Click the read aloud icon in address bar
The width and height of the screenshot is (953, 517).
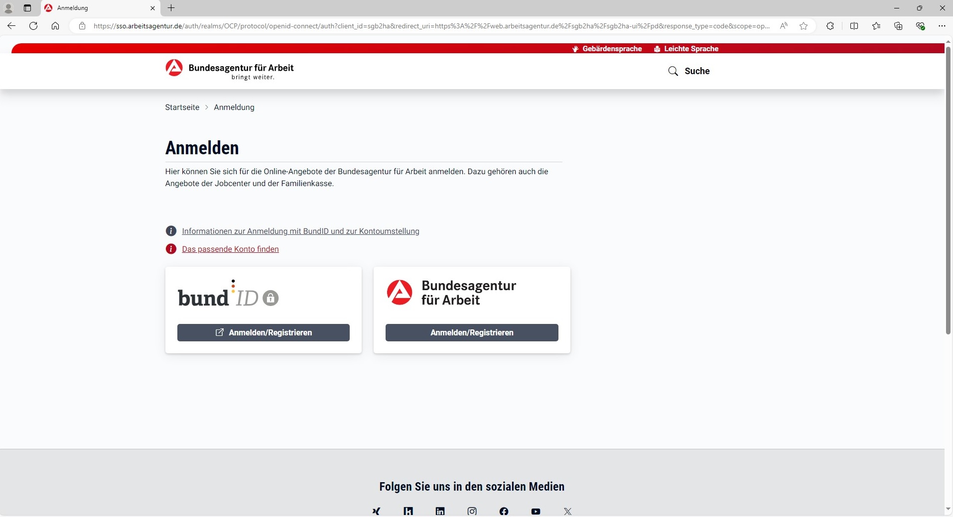pyautogui.click(x=784, y=26)
